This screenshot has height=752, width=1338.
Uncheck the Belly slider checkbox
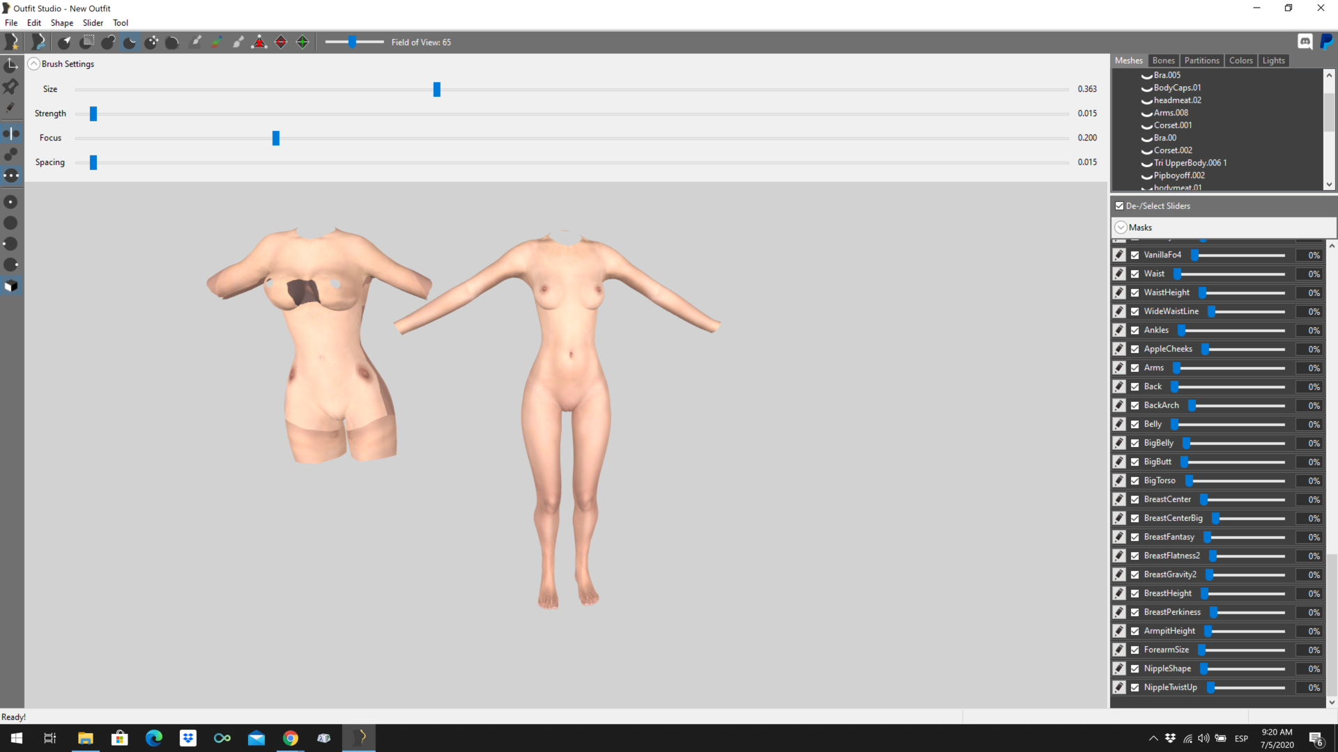tap(1135, 424)
